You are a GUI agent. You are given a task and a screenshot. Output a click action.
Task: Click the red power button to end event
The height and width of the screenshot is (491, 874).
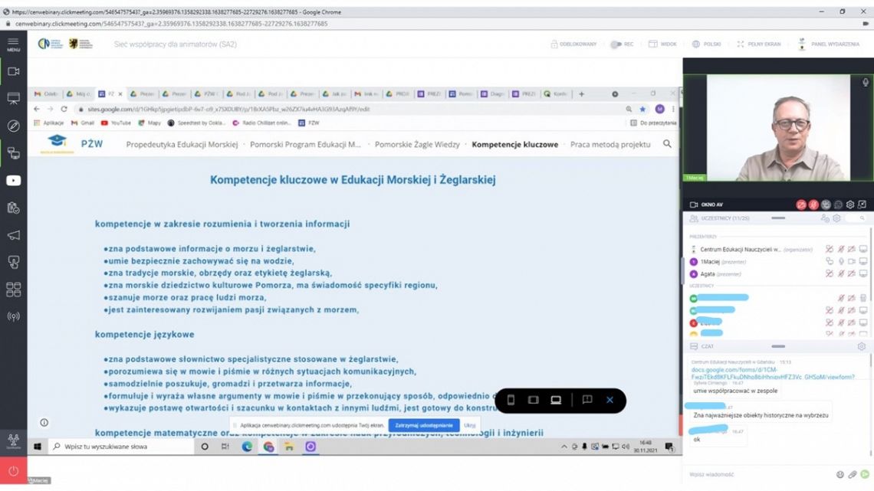click(x=13, y=471)
